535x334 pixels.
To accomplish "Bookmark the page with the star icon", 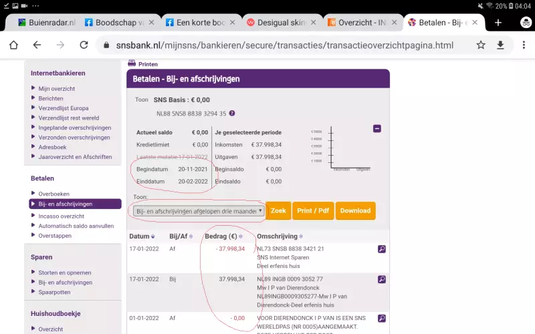I will 481,45.
